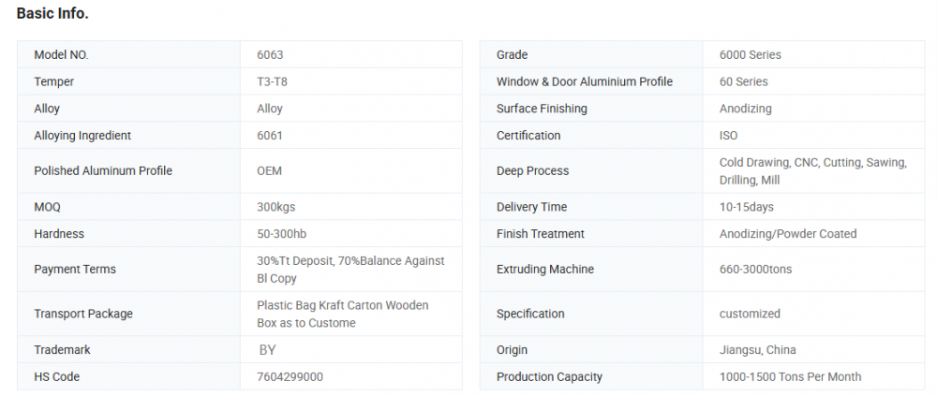Screen dimensions: 937x396
Task: Select the Anodizing/Powder Coated value
Action: (787, 234)
